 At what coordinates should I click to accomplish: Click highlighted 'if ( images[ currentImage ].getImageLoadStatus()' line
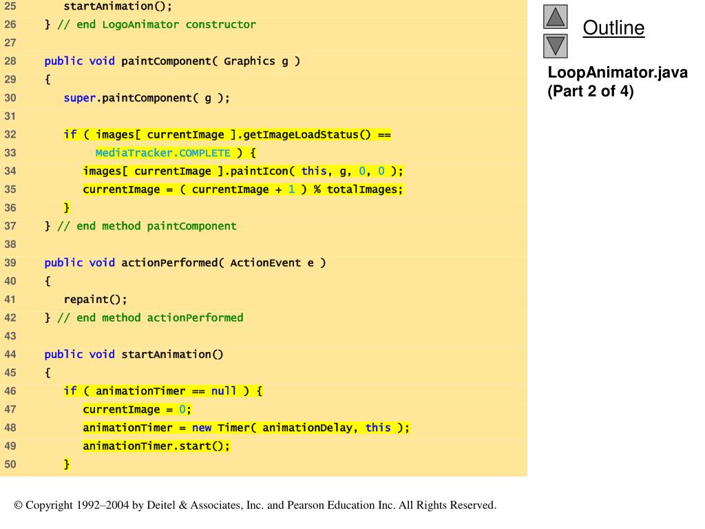click(x=227, y=134)
